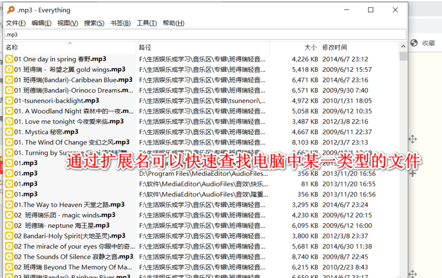This screenshot has height=278, width=442.
Task: Click the 81 KB size cell
Action: pyautogui.click(x=310, y=184)
